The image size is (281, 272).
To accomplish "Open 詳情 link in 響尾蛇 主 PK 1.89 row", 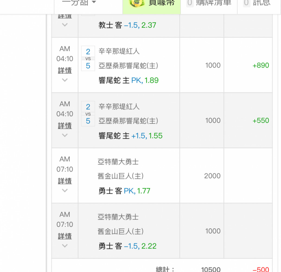I will coord(65,71).
